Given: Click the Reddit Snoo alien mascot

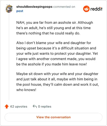Looking at the screenshot, I should [86, 9].
